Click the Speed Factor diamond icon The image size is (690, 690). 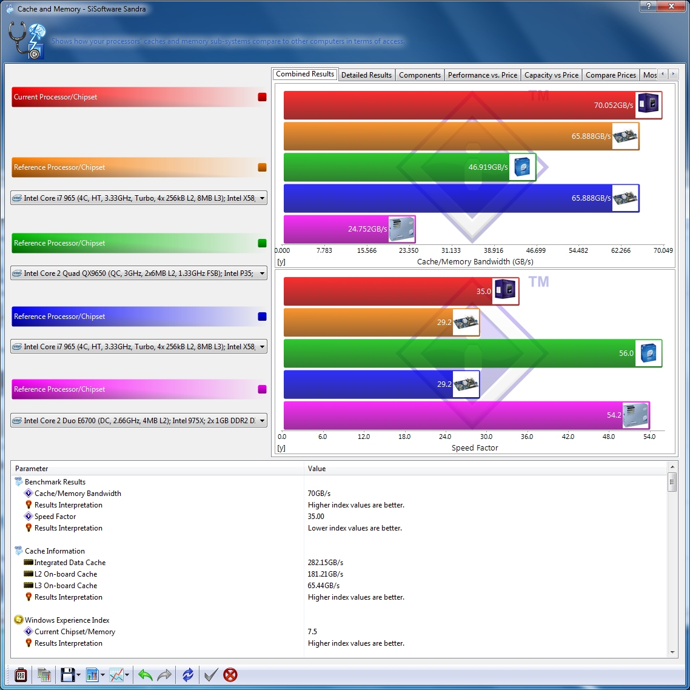tap(28, 516)
